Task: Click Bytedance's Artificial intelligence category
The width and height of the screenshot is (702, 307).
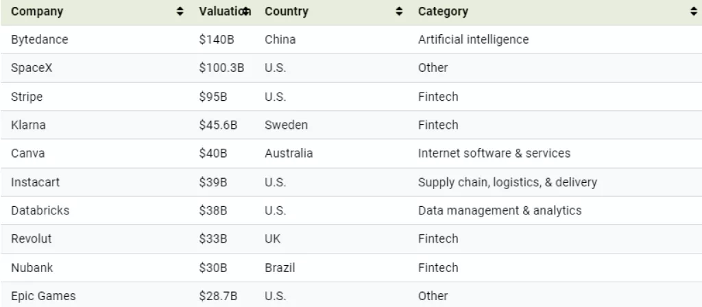Action: coord(473,40)
